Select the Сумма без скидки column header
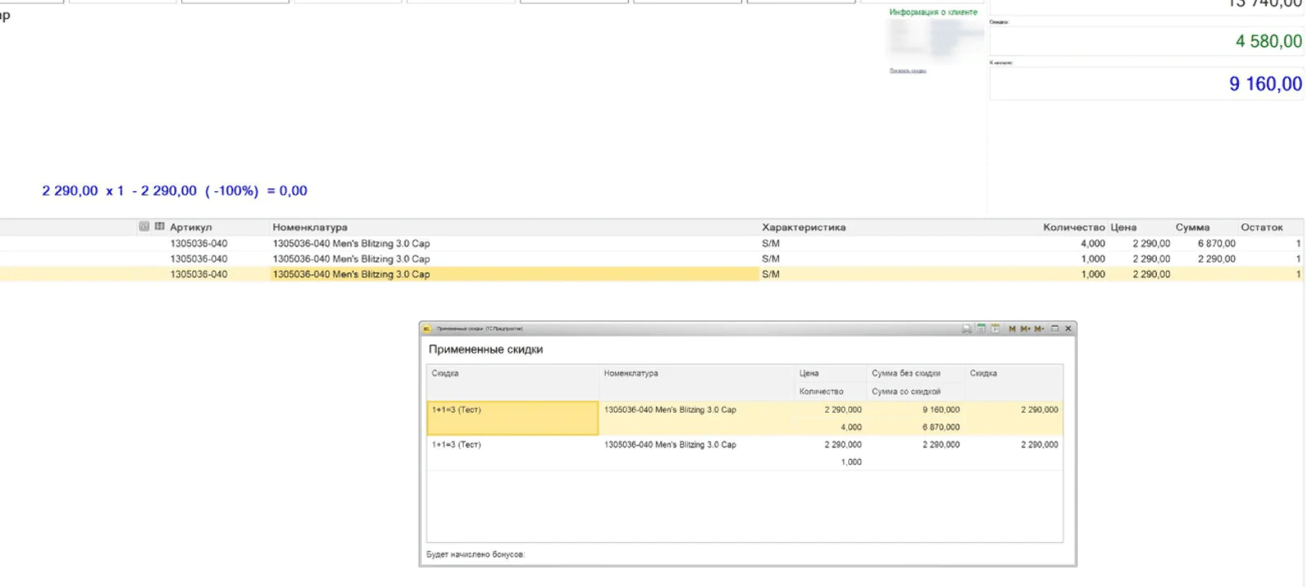Viewport: 1312px width, 587px height. (906, 374)
